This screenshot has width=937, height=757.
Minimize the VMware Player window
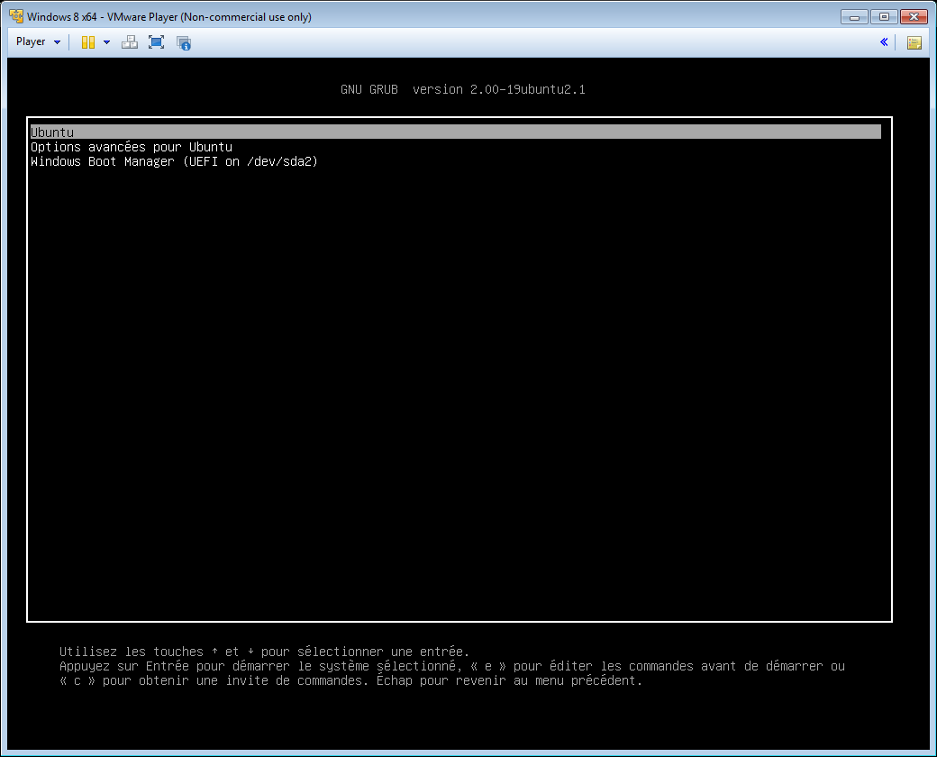(x=854, y=17)
